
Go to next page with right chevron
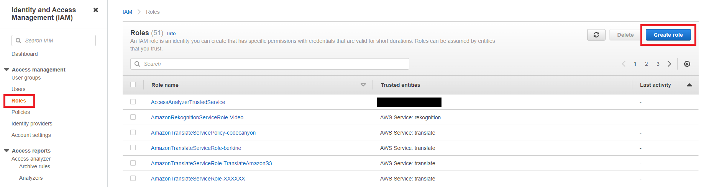670,64
